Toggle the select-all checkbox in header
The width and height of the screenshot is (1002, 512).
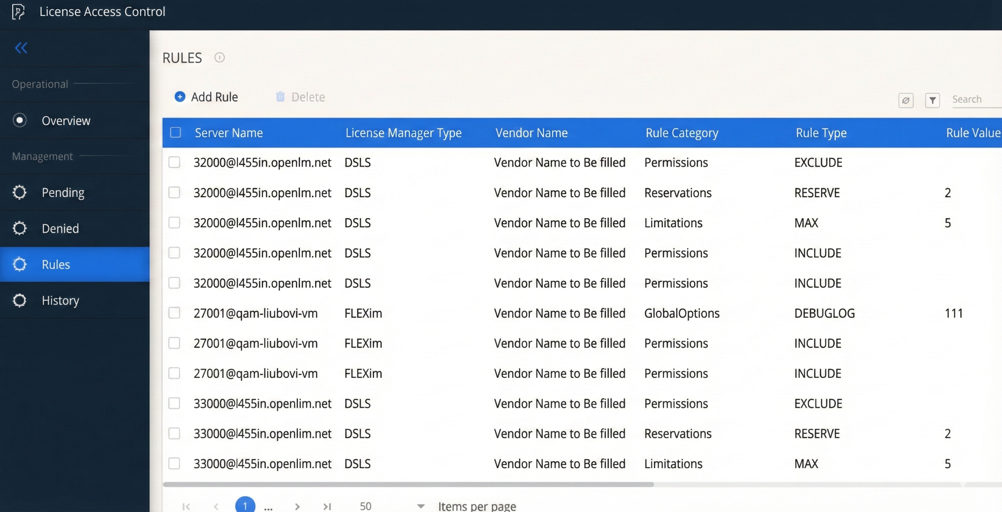click(x=175, y=132)
